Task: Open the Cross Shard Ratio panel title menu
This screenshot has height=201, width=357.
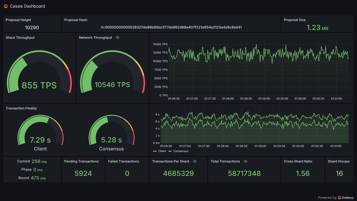Action: coord(298,161)
